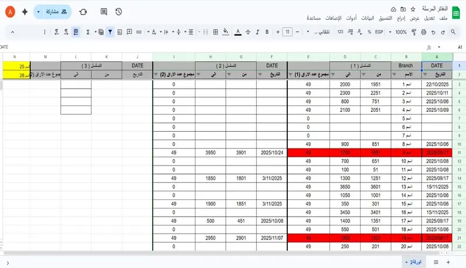
Task: Star the الدفاتر المرسلة document
Action: 413,9
